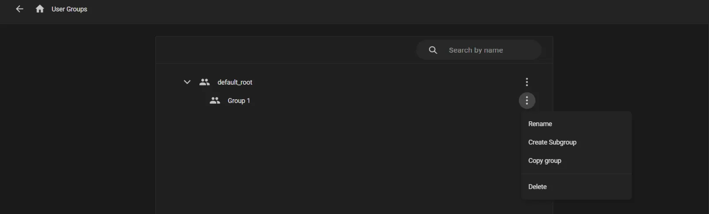Screen dimensions: 709x214
Task: Click the search magnifier icon
Action: click(x=433, y=50)
